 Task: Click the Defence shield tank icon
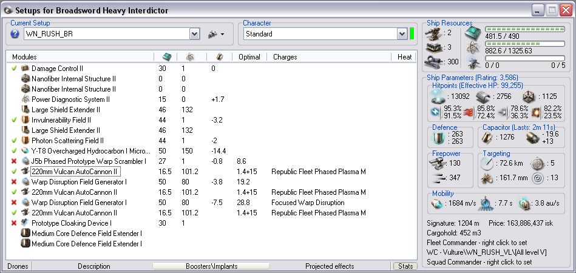439,137
